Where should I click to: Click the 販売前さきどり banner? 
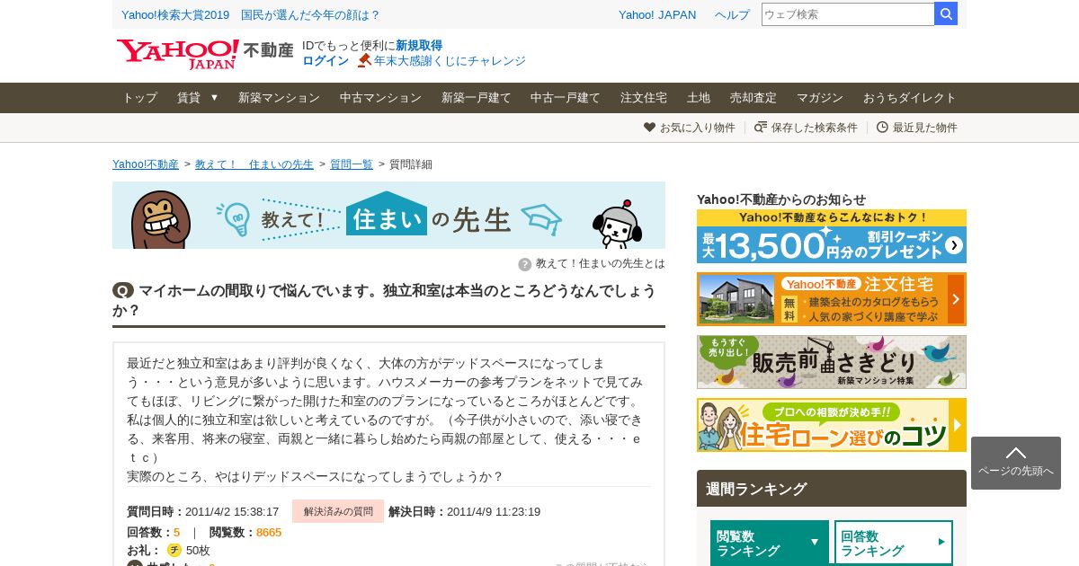pyautogui.click(x=832, y=362)
